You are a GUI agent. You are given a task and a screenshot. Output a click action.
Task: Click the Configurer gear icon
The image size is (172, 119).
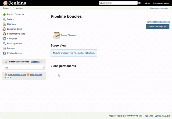point(4,39)
